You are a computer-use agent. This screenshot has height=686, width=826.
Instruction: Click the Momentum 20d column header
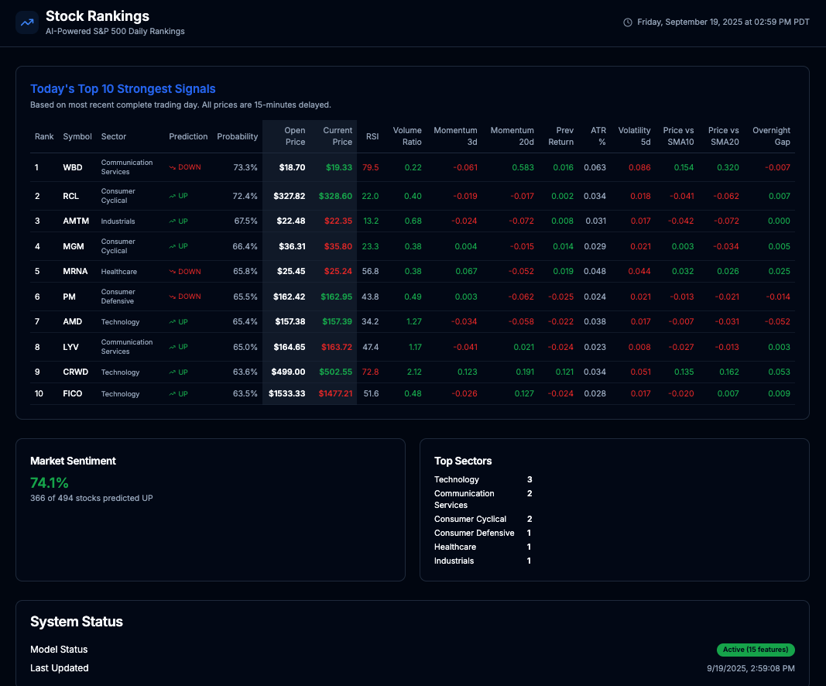coord(512,136)
